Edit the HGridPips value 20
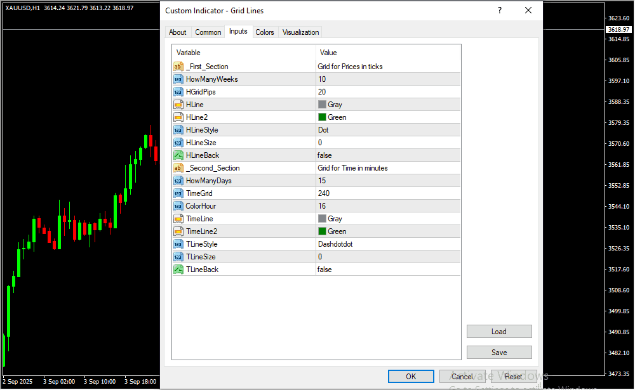The width and height of the screenshot is (635, 390). [387, 92]
